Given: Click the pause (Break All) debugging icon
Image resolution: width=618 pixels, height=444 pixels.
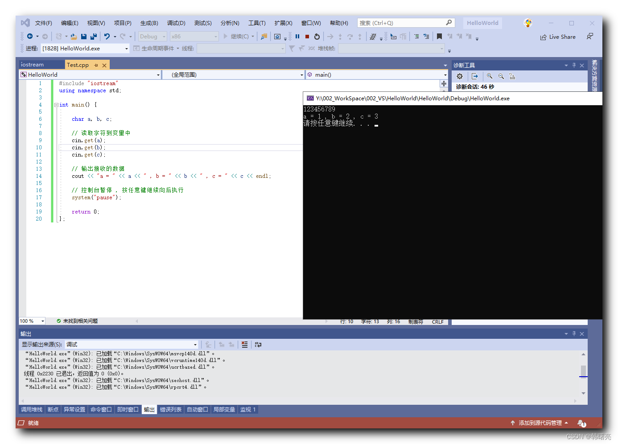Looking at the screenshot, I should click(x=297, y=37).
